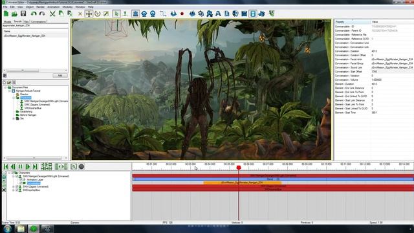The width and height of the screenshot is (414, 233).
Task: Activate the scale tool icon
Action: pos(106,14)
